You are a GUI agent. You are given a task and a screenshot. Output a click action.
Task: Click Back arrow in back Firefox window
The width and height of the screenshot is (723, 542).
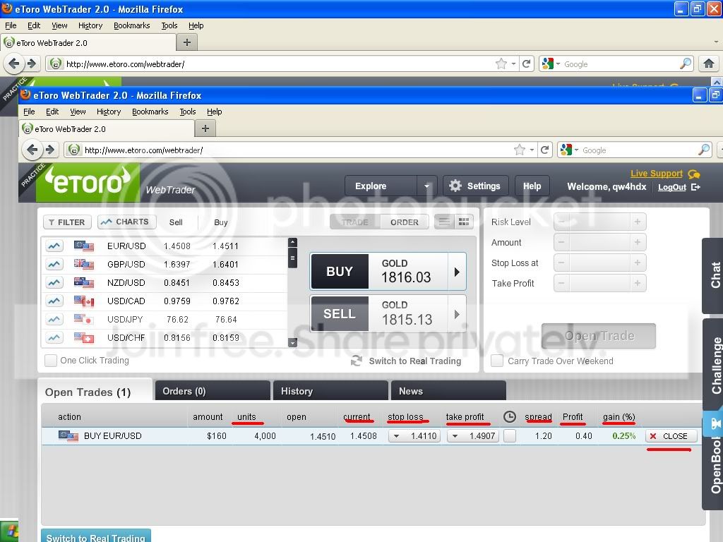pyautogui.click(x=14, y=64)
